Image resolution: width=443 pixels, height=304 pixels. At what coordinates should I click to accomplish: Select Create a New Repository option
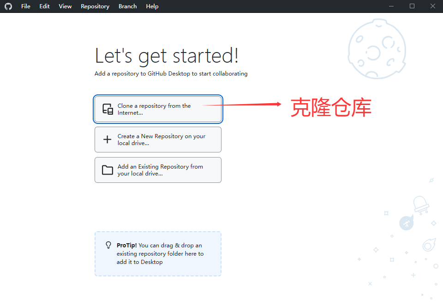pyautogui.click(x=158, y=140)
